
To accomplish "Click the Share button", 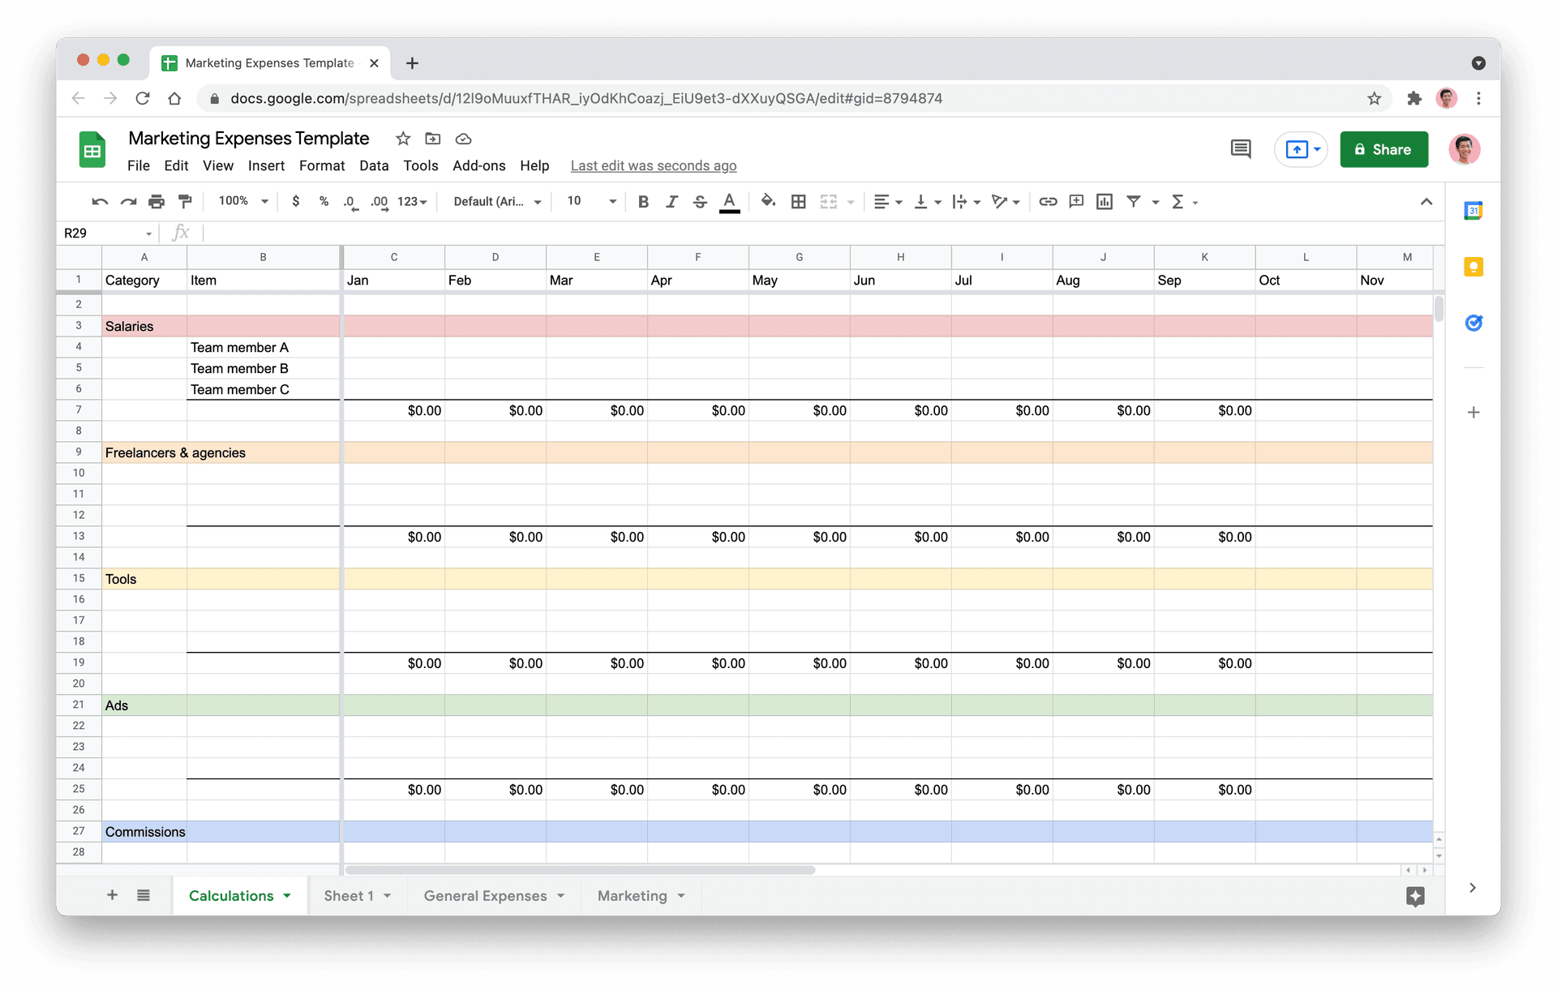I will 1380,148.
